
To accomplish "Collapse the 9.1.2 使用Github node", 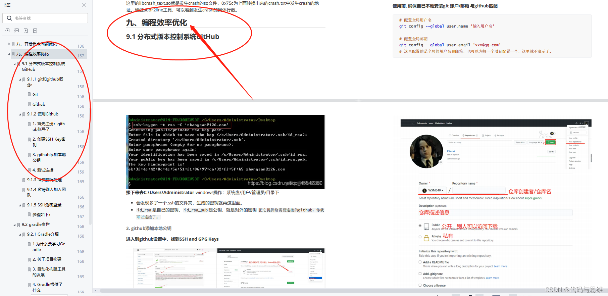I will (x=20, y=114).
